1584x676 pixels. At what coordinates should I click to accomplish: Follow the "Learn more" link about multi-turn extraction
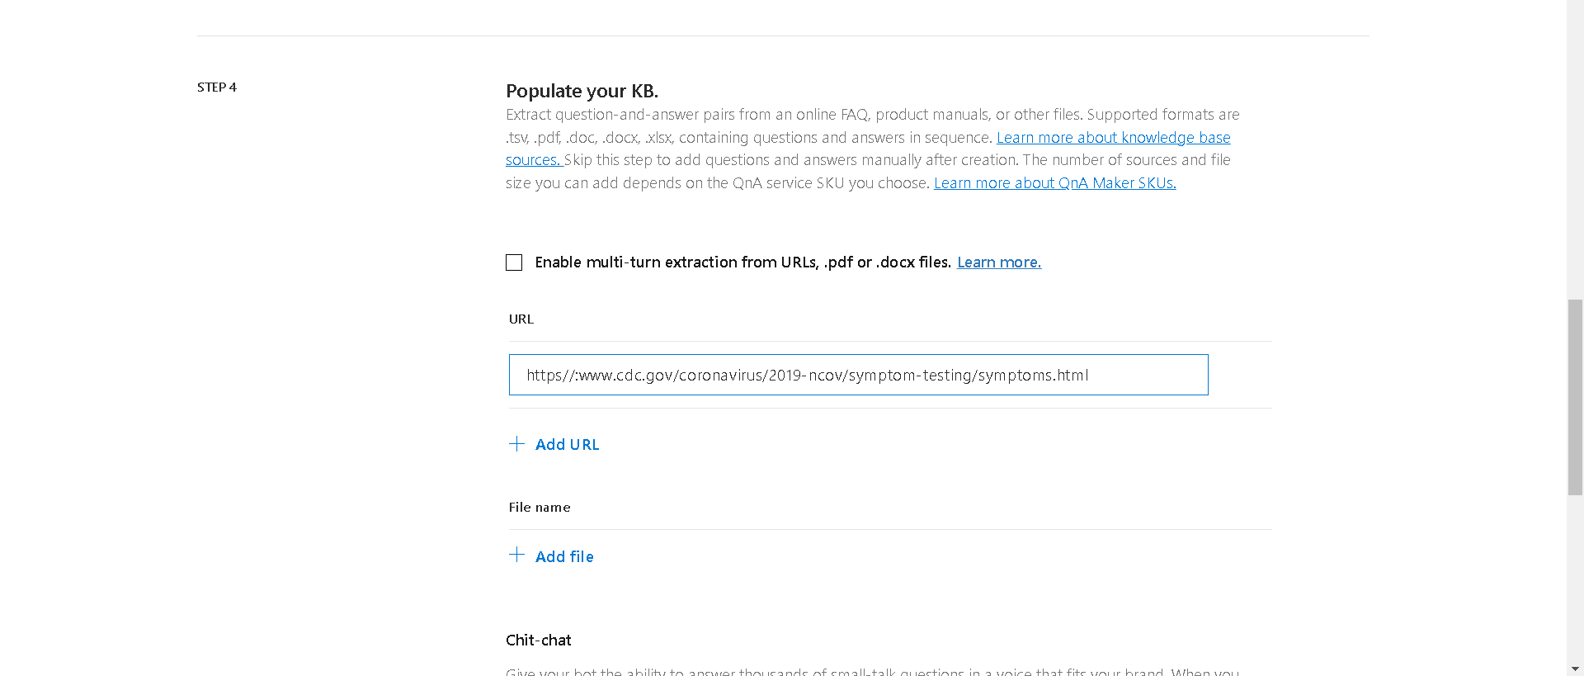pyautogui.click(x=998, y=262)
